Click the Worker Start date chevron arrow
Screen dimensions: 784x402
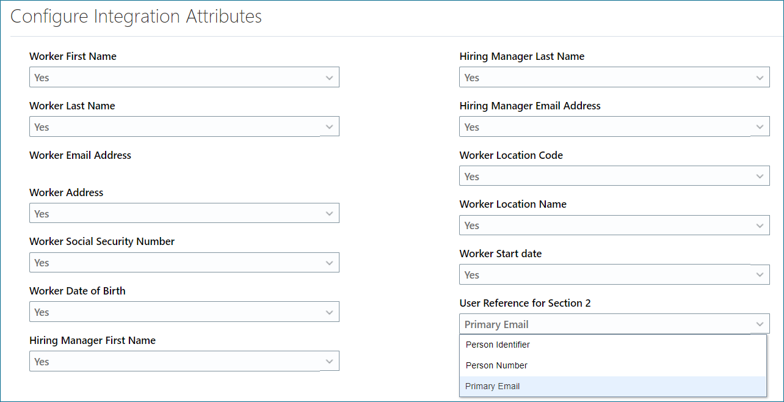tap(760, 275)
